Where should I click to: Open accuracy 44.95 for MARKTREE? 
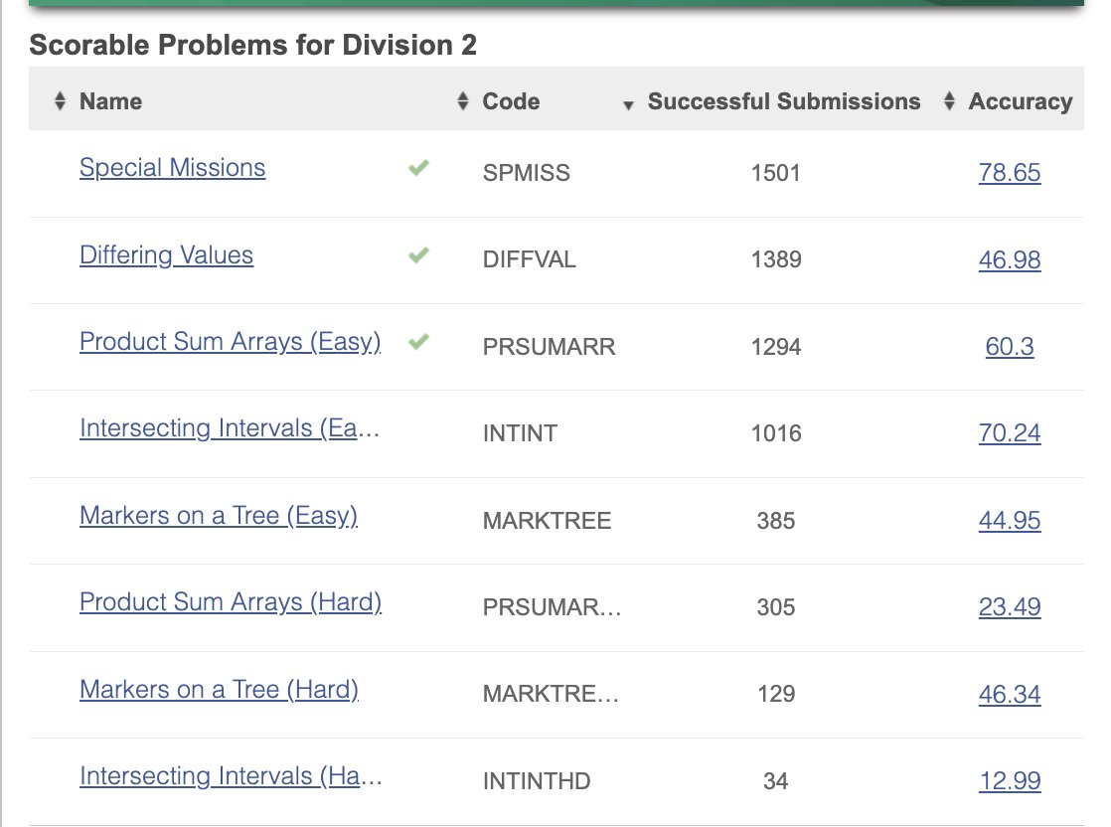1010,520
